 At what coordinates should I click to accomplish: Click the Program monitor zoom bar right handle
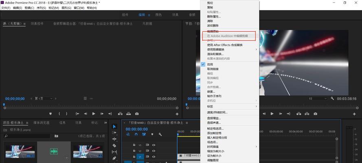pyautogui.click(x=358, y=108)
